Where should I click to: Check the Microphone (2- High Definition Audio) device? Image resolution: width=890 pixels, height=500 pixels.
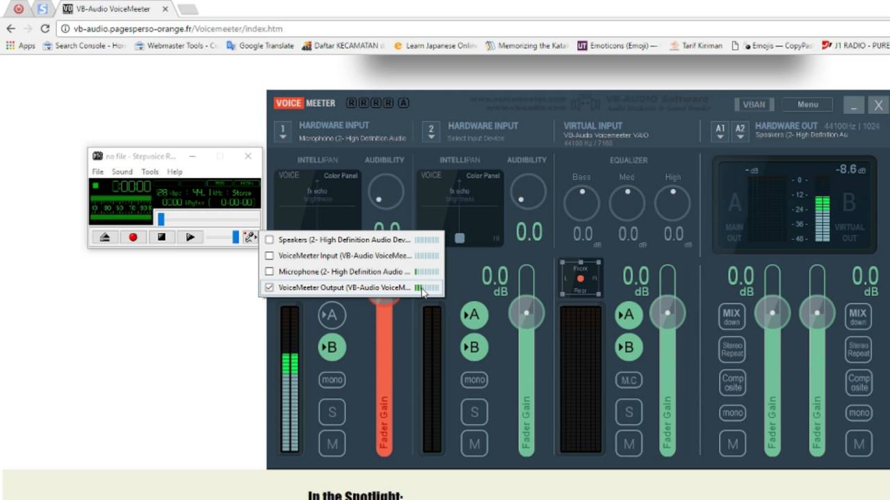pos(269,272)
